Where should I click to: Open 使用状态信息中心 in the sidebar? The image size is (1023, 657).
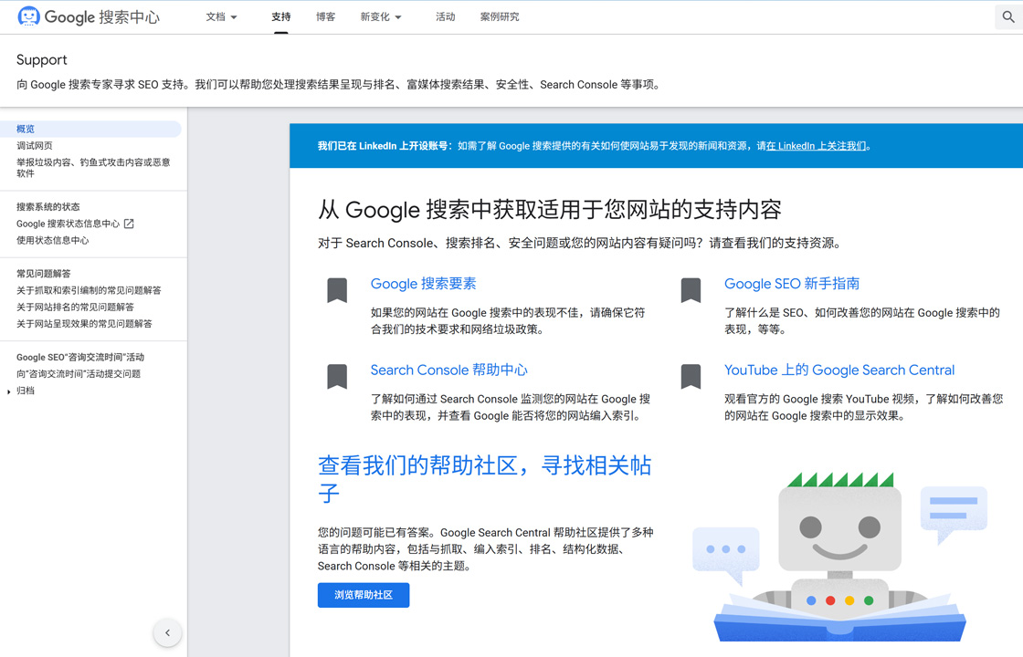click(53, 240)
